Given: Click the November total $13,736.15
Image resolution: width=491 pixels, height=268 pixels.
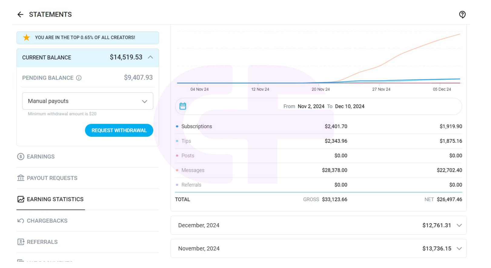Looking at the screenshot, I should point(436,248).
